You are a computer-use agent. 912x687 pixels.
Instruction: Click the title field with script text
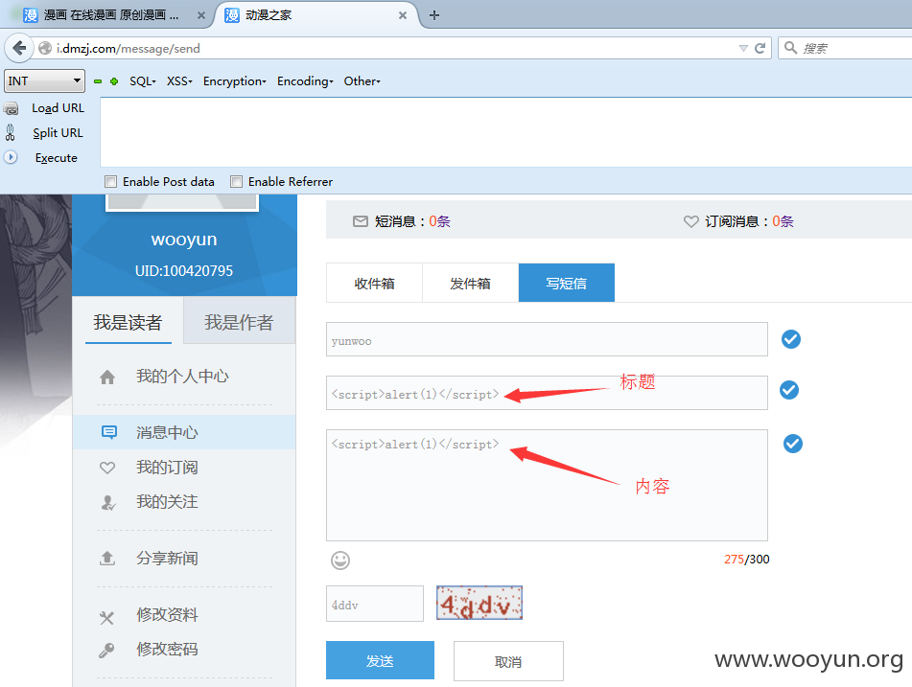547,393
